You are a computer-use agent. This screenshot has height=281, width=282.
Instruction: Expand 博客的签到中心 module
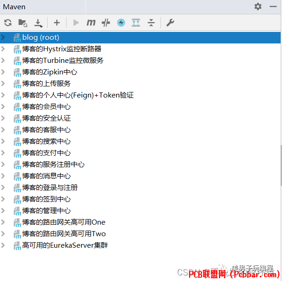click(3, 199)
